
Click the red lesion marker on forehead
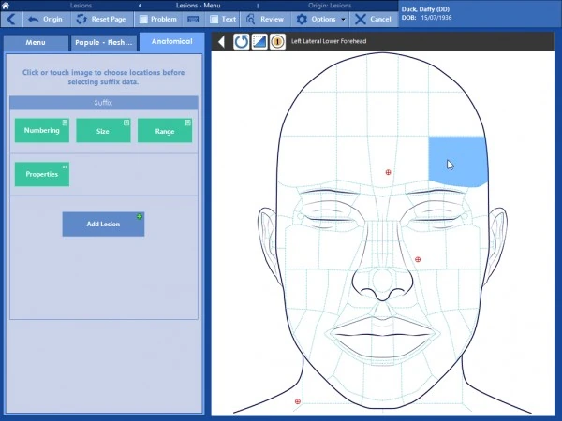click(x=388, y=172)
